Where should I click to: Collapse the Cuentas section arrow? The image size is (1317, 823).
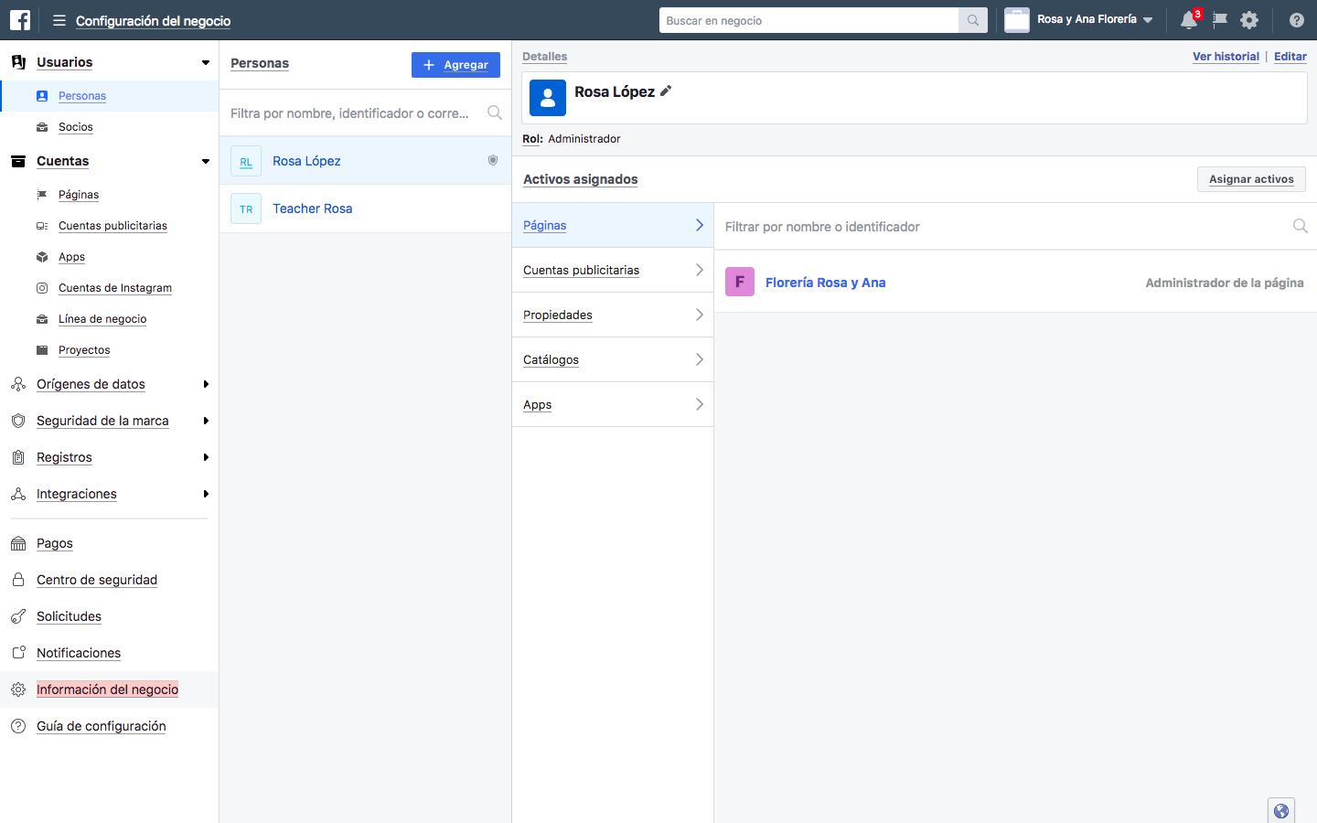[206, 161]
